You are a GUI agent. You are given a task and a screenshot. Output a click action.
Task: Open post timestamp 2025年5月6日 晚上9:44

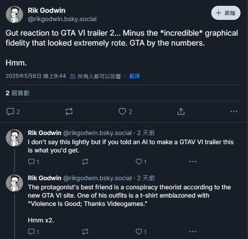tap(36, 76)
